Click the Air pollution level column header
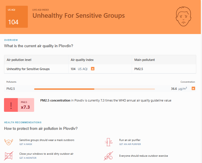 tap(19, 60)
